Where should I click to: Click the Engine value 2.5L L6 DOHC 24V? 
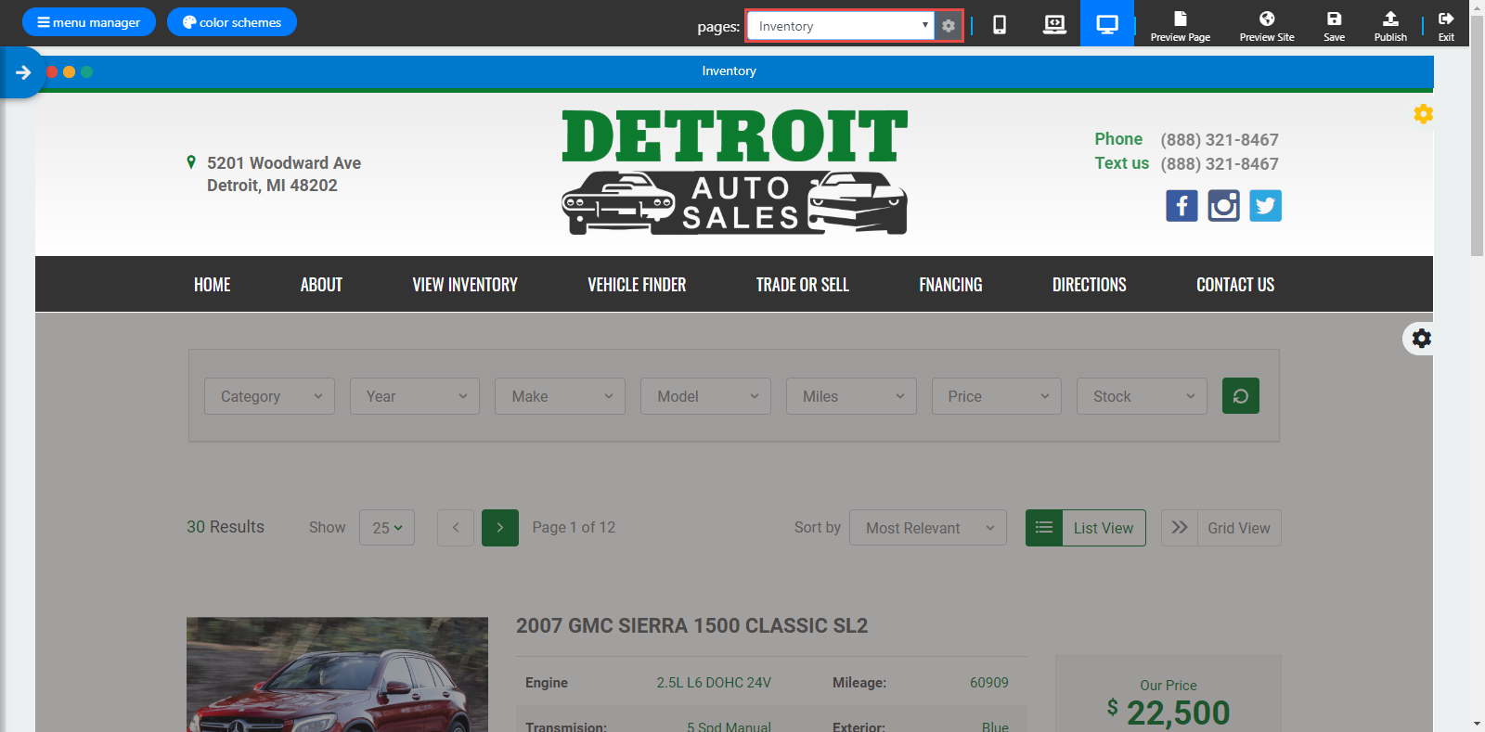(714, 683)
